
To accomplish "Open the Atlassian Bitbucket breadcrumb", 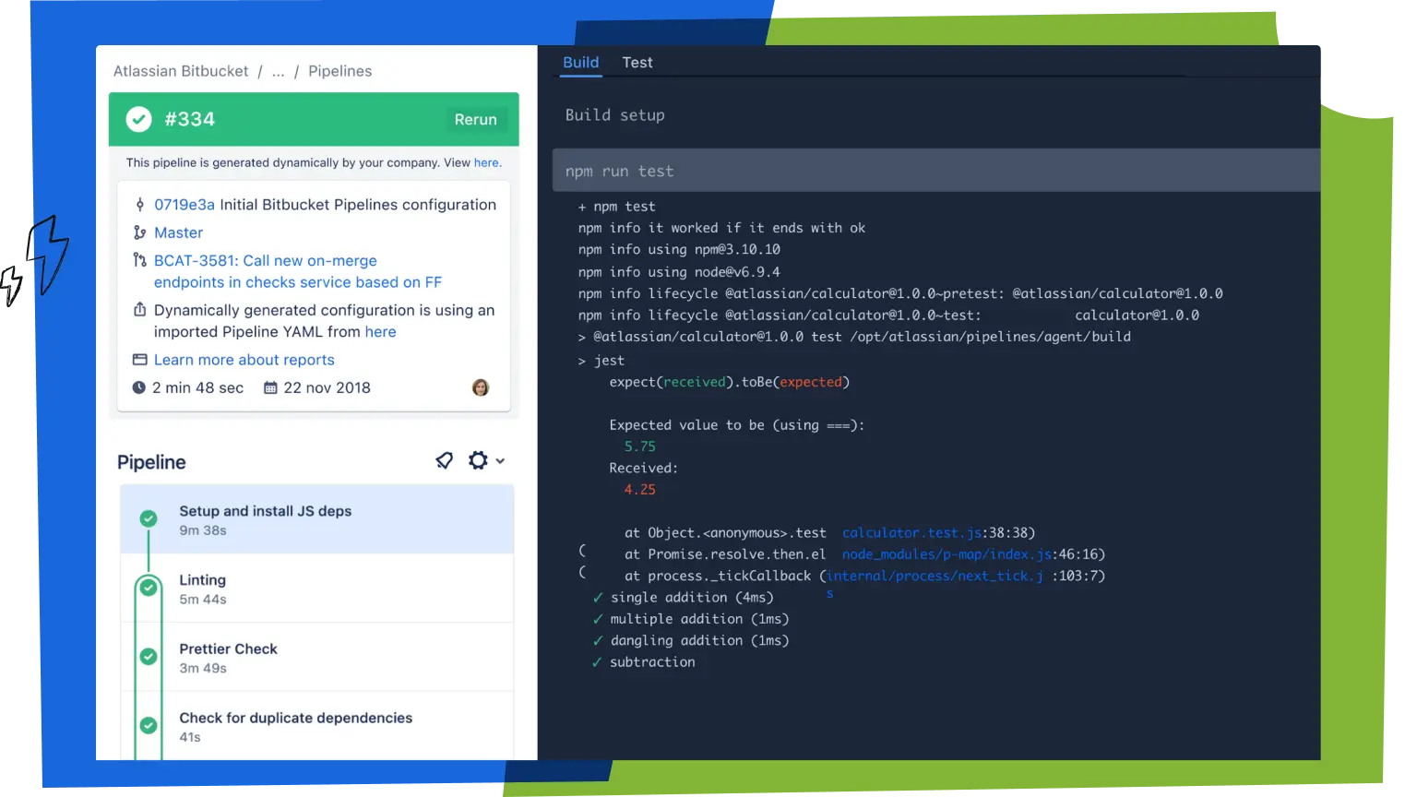I will (181, 71).
